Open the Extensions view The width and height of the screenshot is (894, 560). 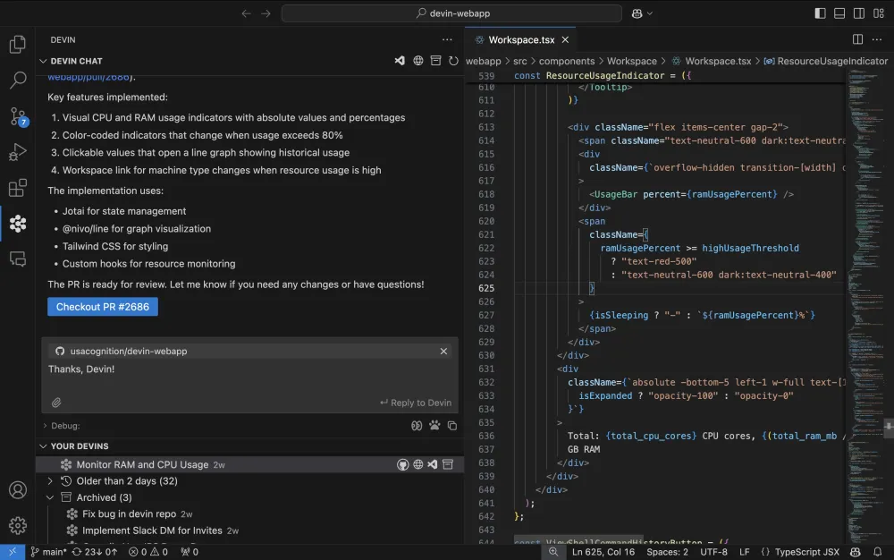pyautogui.click(x=18, y=188)
